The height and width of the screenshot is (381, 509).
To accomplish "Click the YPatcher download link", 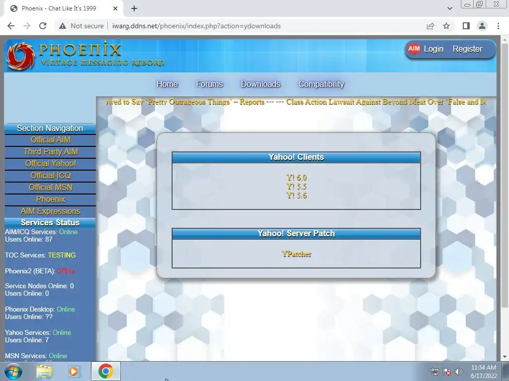I will coord(296,254).
